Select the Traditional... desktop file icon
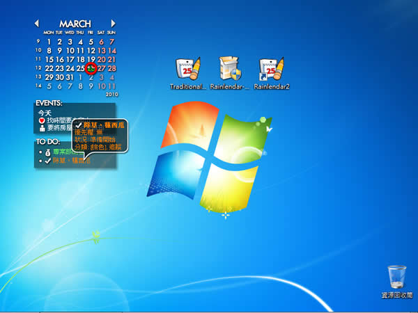Viewport: 418px width, 313px height. [x=188, y=69]
